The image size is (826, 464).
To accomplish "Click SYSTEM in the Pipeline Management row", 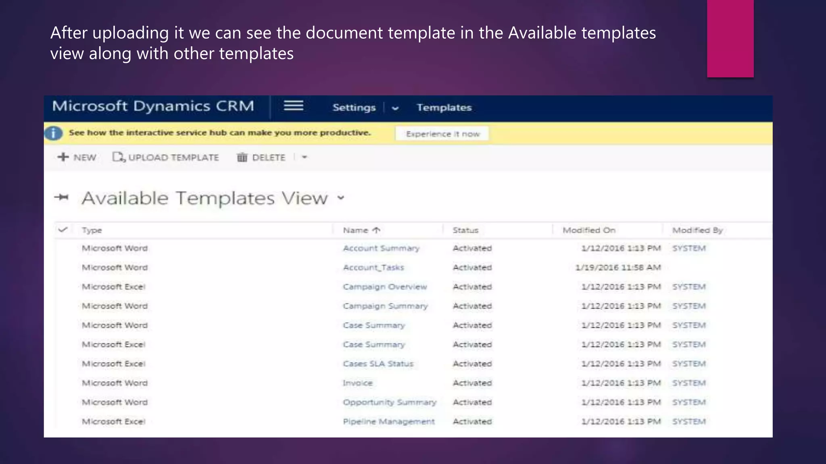I will [689, 422].
